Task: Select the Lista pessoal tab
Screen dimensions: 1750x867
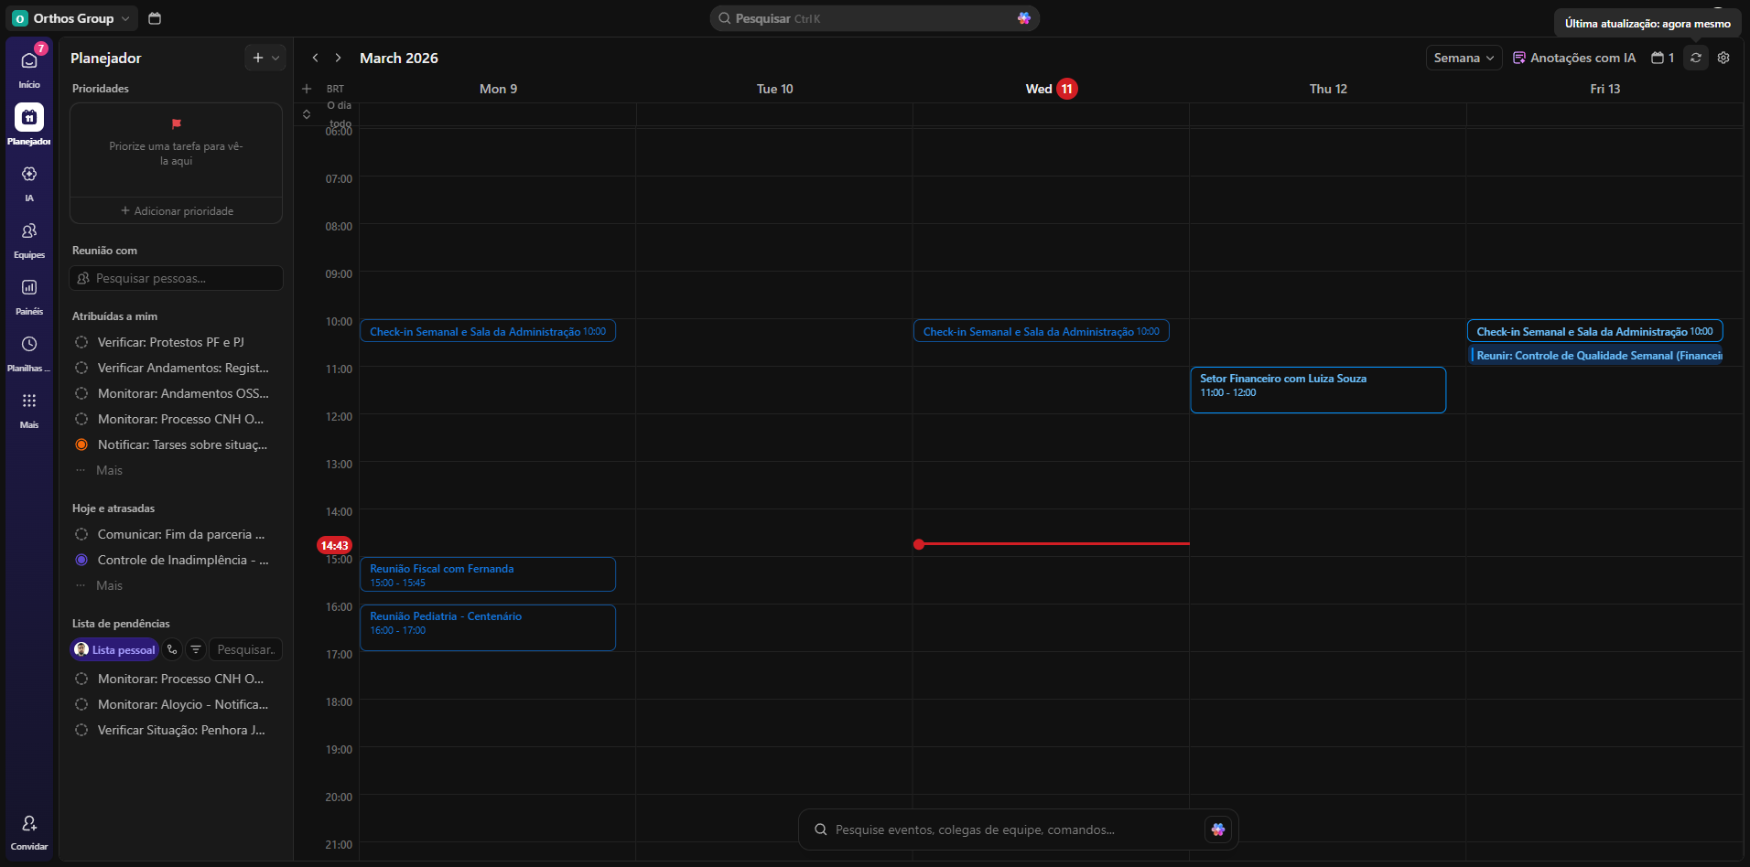Action: point(115,649)
